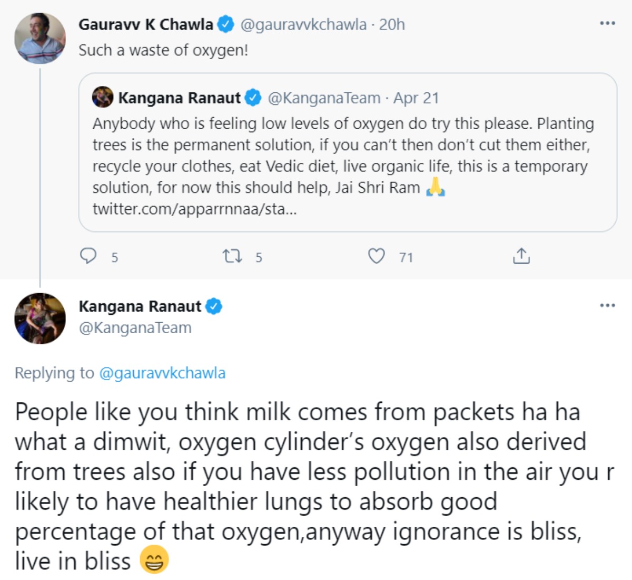Click the reply icon under Gauravv's tweet
Screen dimensions: 632x580
point(88,256)
